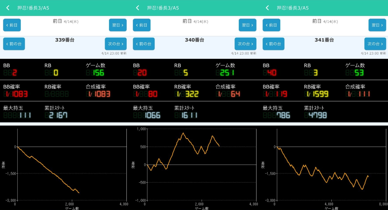
Task: Click the 累計スタート 4798 value for 341番台
Action: (x=314, y=116)
